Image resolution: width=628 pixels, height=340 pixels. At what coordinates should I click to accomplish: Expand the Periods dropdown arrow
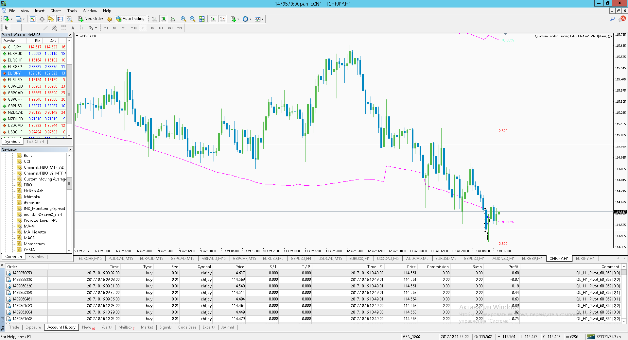(x=250, y=19)
